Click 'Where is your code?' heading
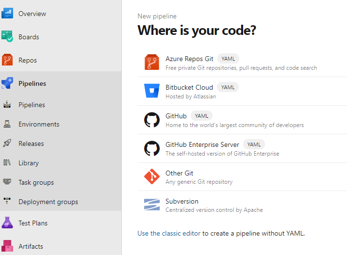 pos(197,30)
